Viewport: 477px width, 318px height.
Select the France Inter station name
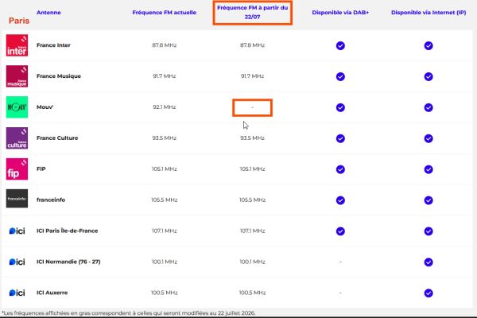[x=53, y=45]
